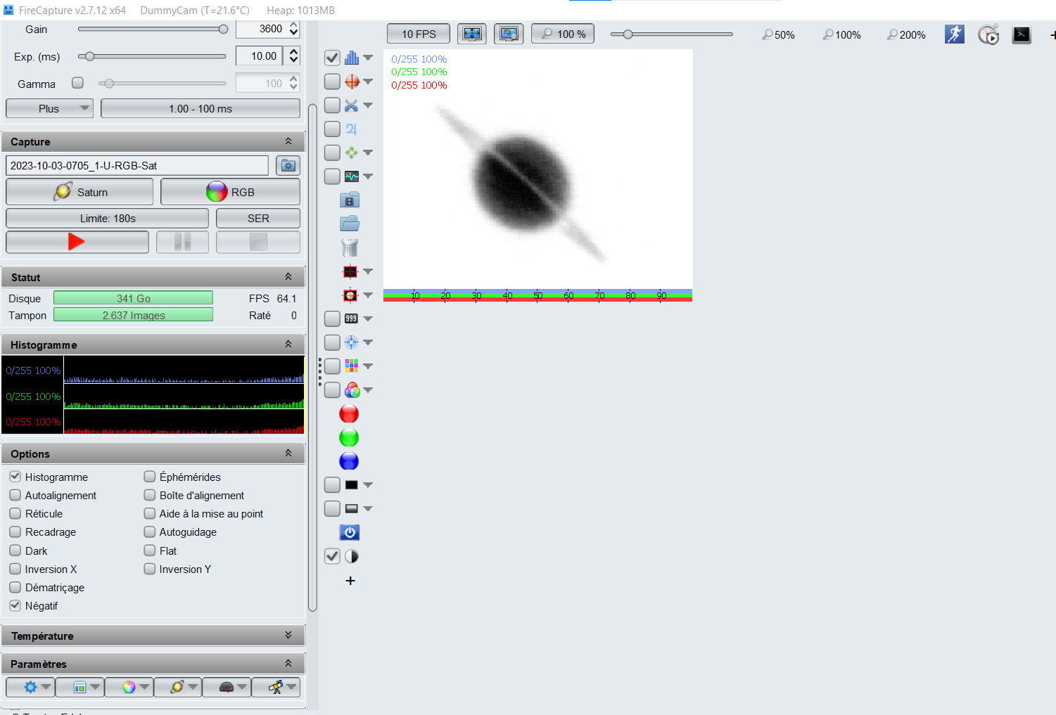
Task: Collapse the Options panel
Action: coord(288,453)
